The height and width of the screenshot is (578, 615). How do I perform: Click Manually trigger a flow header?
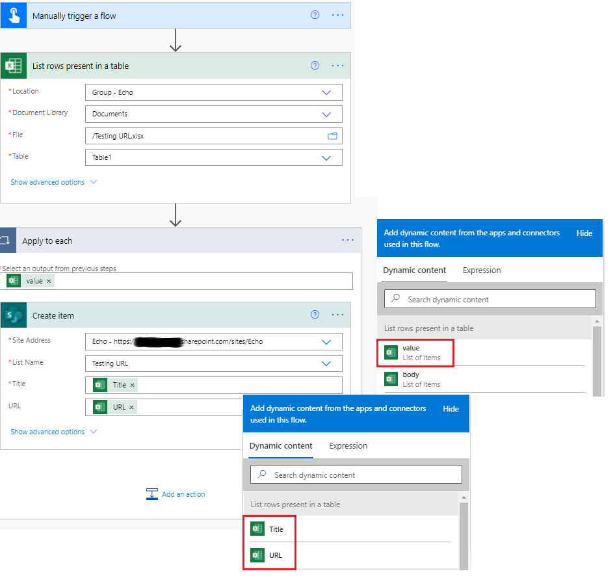[x=176, y=16]
